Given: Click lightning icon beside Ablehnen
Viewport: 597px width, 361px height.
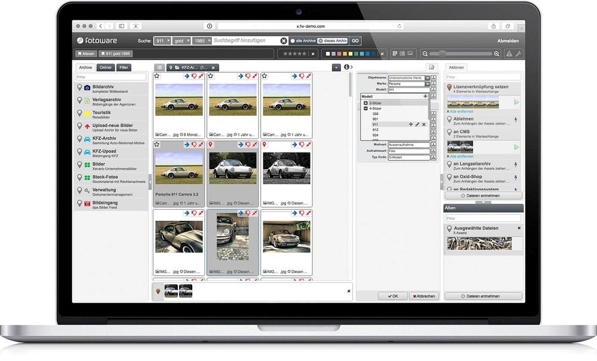Looking at the screenshot, I should [516, 120].
